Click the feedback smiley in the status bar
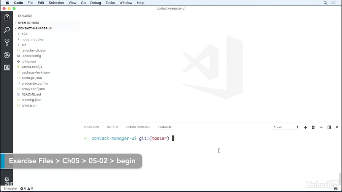Image resolution: width=342 pixels, height=192 pixels. (336, 189)
